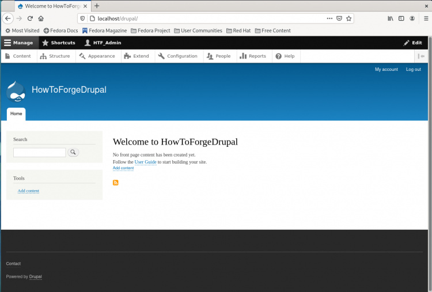Open the Structure admin menu
The width and height of the screenshot is (432, 292).
pos(55,56)
